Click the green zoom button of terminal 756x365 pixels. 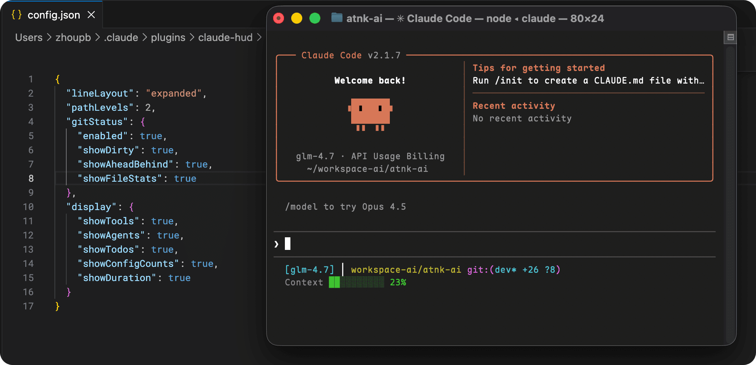315,18
